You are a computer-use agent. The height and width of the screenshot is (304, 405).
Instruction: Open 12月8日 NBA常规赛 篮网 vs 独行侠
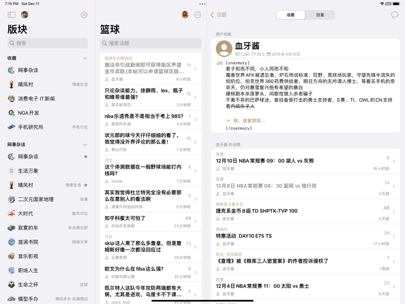click(305, 186)
